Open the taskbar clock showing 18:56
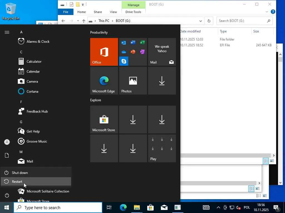The height and width of the screenshot is (213, 285). [x=261, y=207]
